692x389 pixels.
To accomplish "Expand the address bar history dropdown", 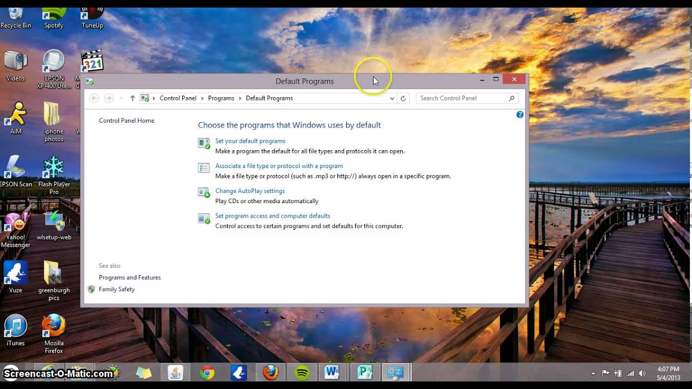I will point(392,98).
